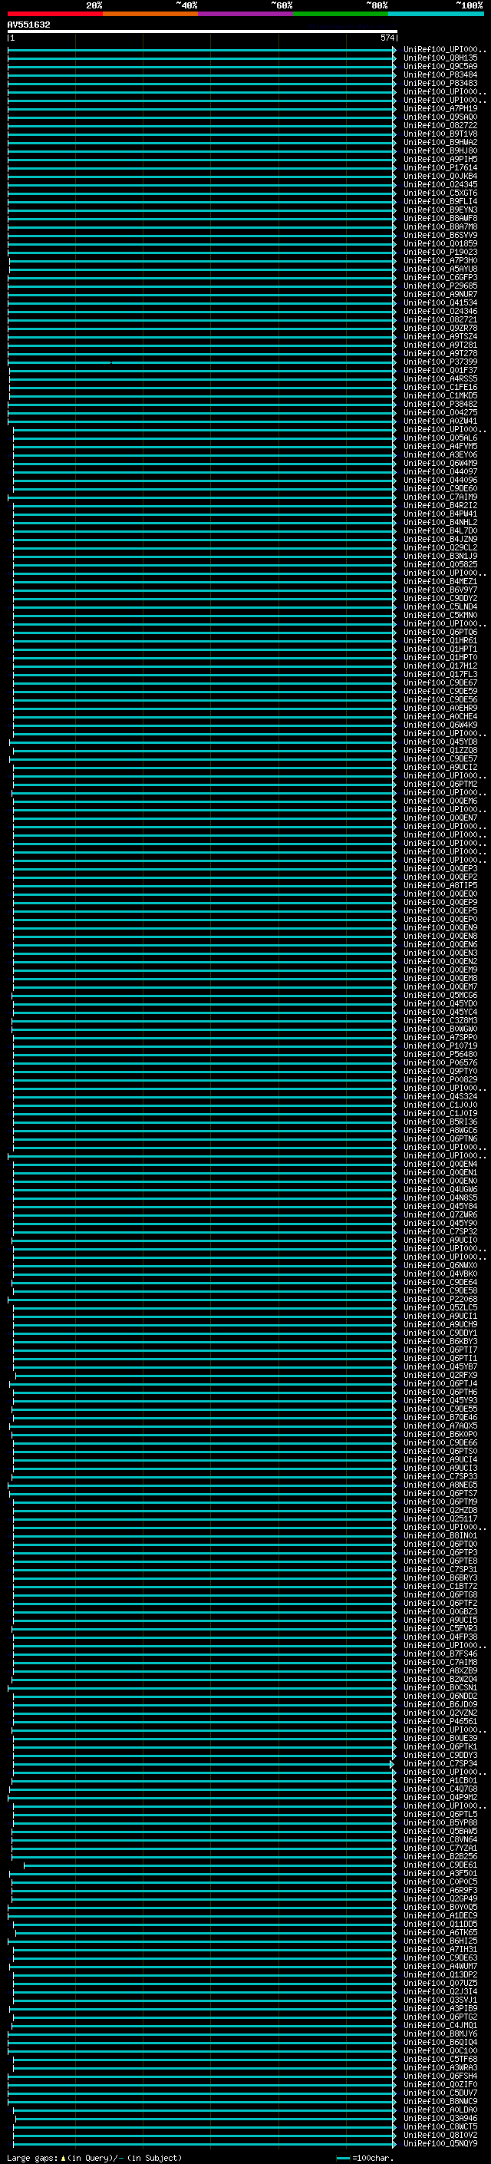Select label UniRef100_C7SP34

pos(440,1764)
